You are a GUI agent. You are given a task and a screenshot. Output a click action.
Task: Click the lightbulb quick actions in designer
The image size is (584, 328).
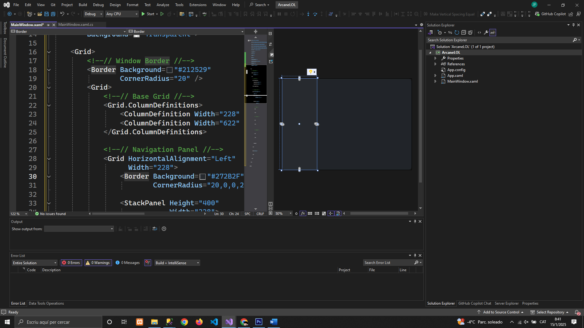(x=311, y=72)
